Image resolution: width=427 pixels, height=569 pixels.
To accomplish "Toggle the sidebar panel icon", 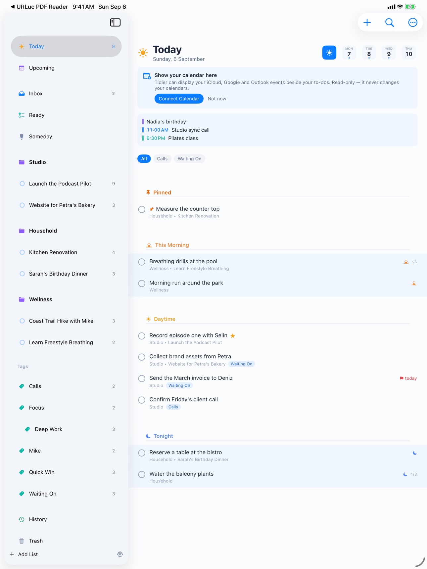I will point(115,22).
